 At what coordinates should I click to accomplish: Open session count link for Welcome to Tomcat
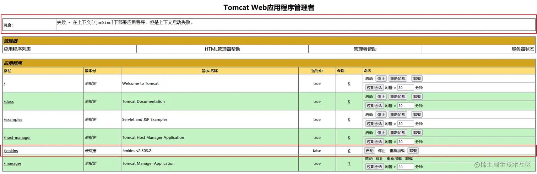tap(349, 83)
